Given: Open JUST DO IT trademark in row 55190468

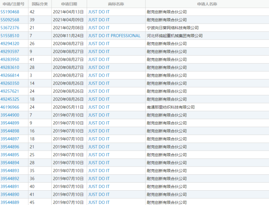Looking at the screenshot, I should coord(99,12).
